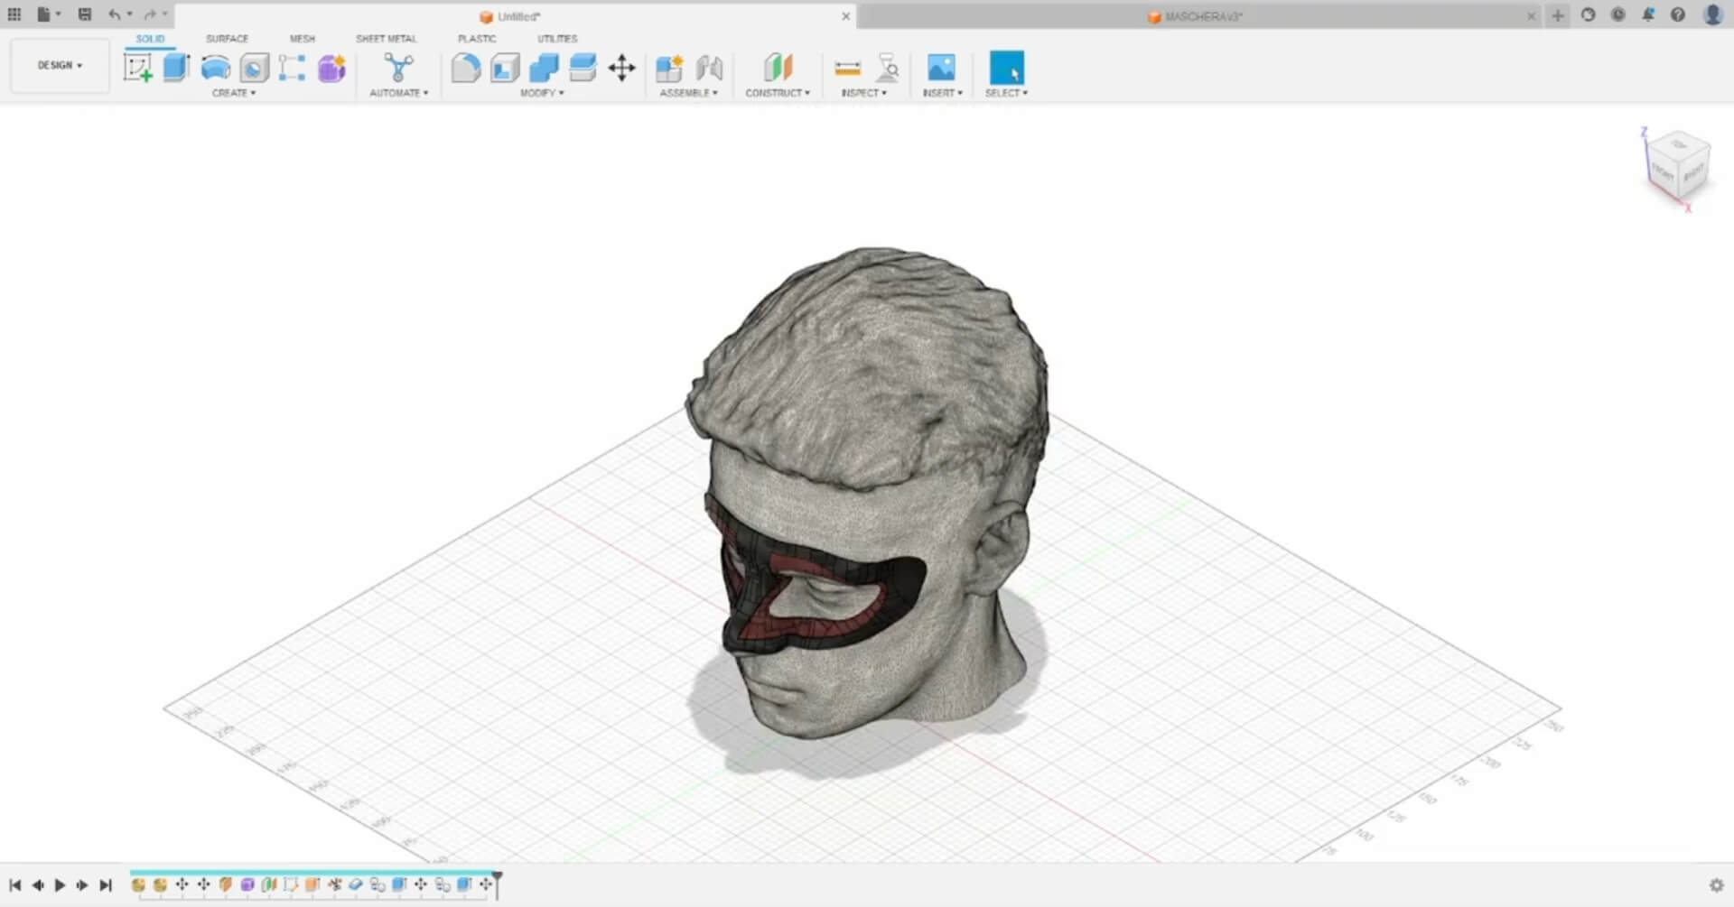Open the File menu dropdown
1734x907 pixels.
48,14
